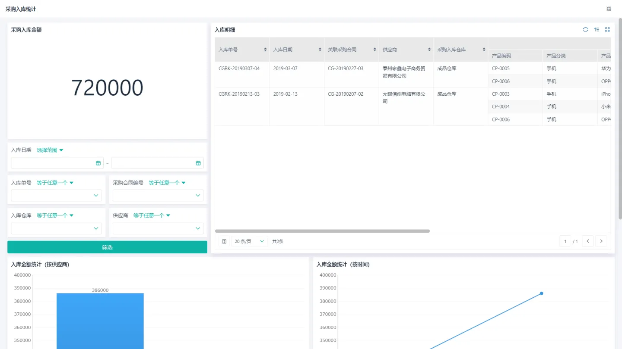The image size is (622, 349).
Task: Exit fullscreen via top-right collapse icon
Action: coord(609,9)
